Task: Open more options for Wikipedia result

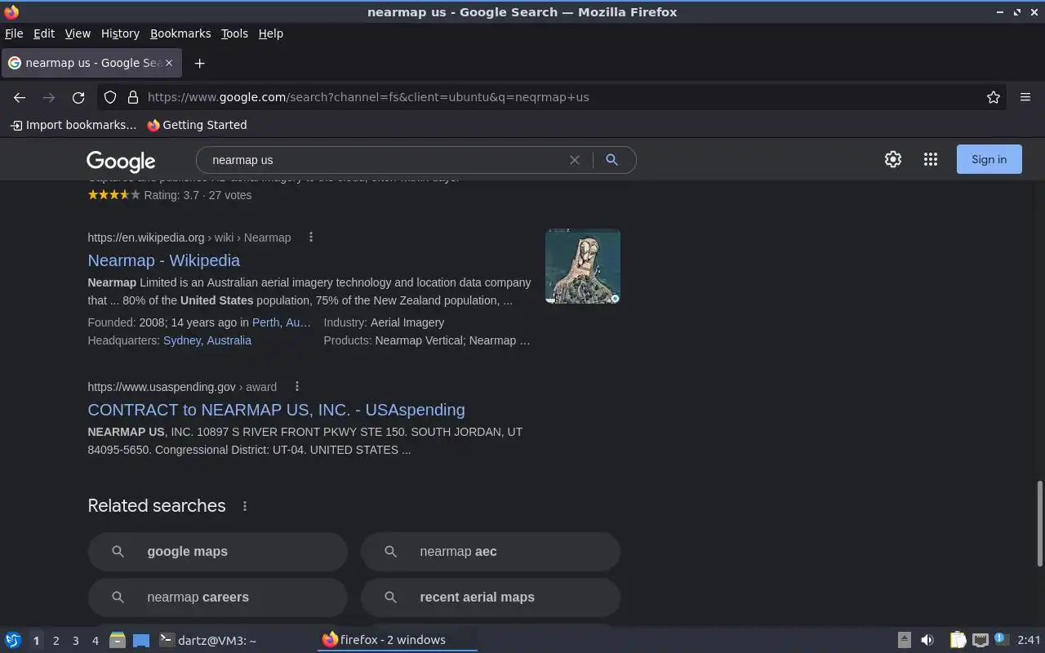Action: point(310,238)
